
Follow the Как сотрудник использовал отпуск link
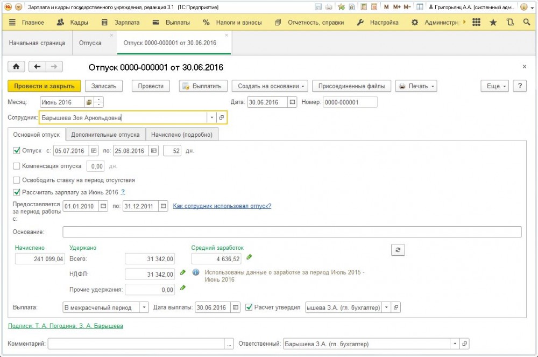pyautogui.click(x=222, y=206)
